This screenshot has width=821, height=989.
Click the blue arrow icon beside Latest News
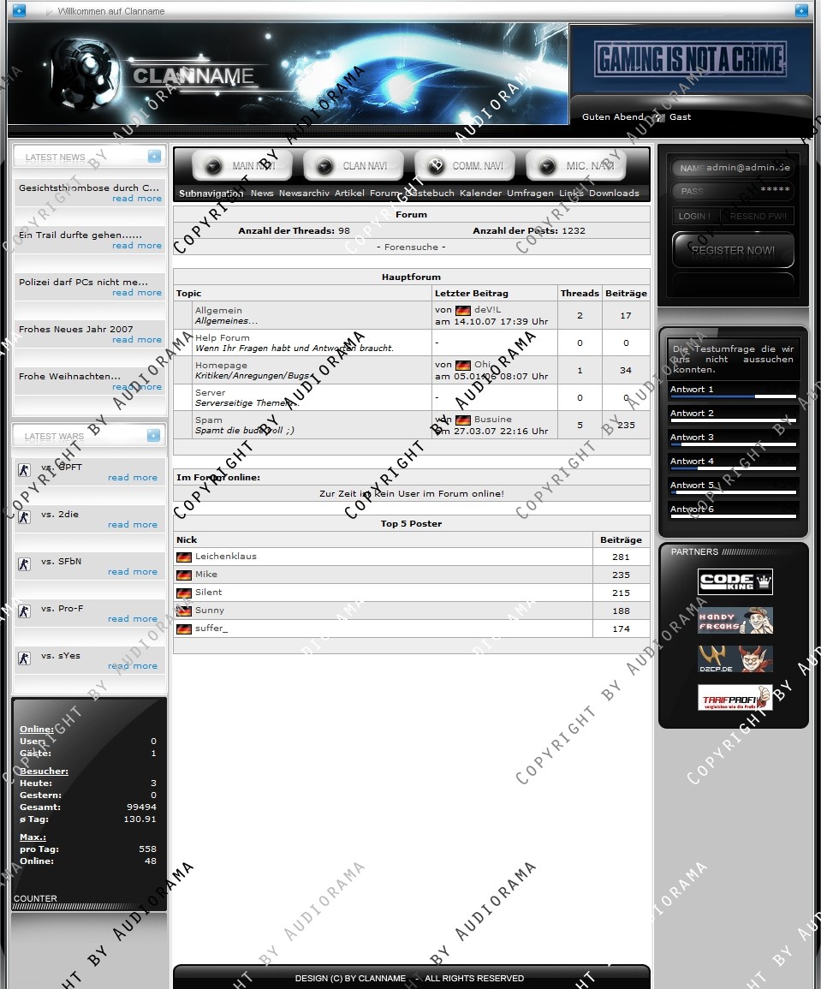(x=153, y=156)
